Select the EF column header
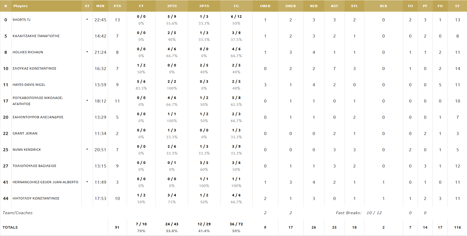 point(457,6)
